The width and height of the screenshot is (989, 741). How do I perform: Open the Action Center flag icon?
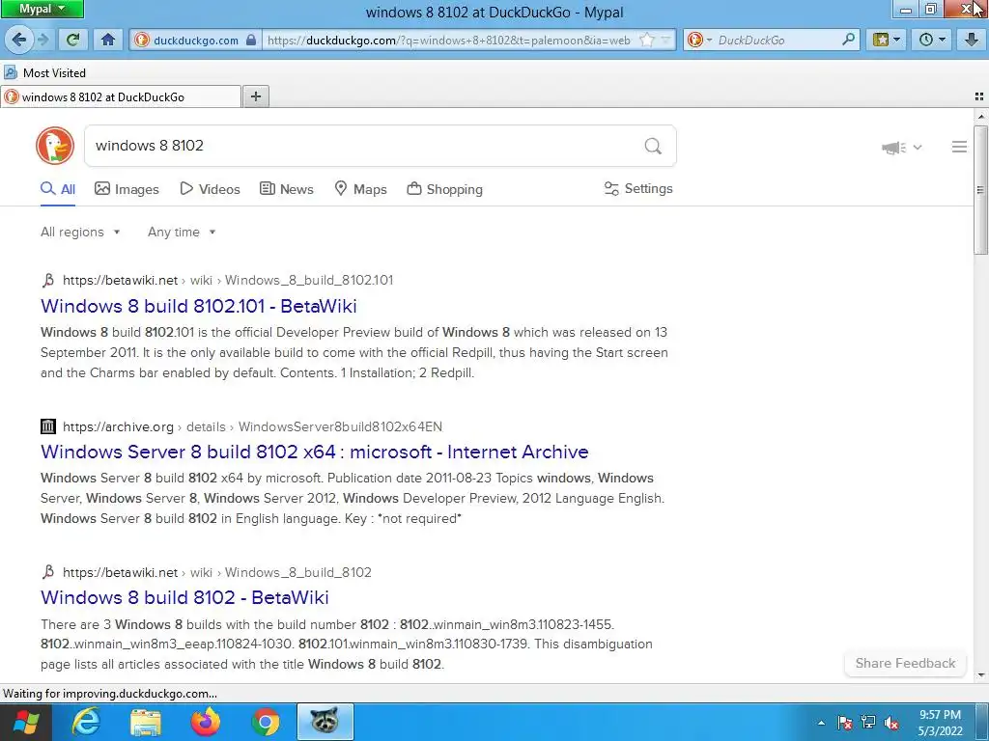(844, 723)
